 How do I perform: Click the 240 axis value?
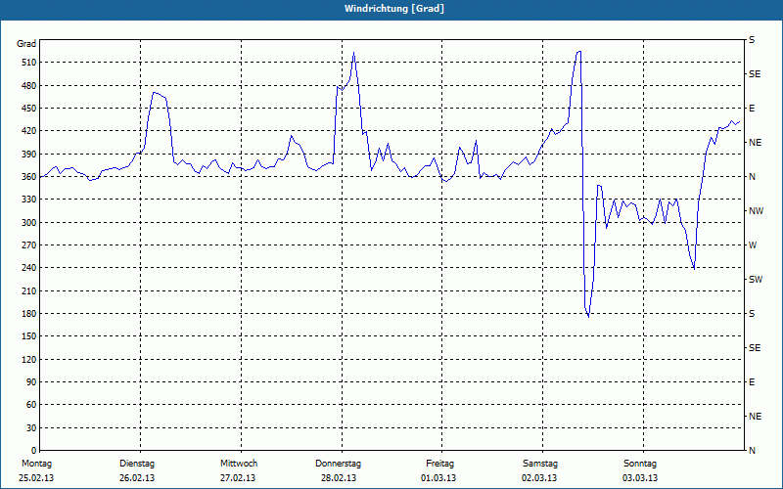(x=29, y=268)
